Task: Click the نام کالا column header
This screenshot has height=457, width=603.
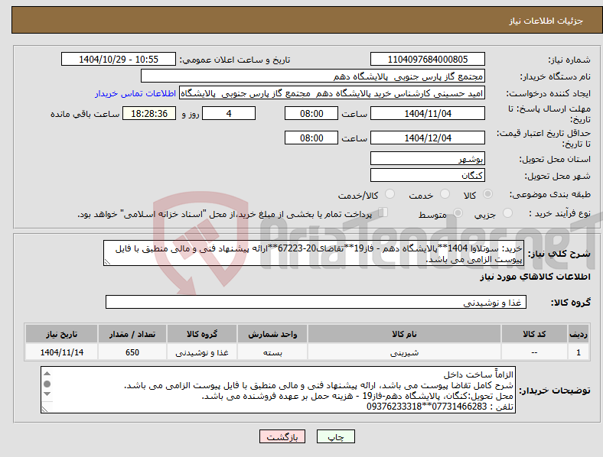Action: pos(404,334)
